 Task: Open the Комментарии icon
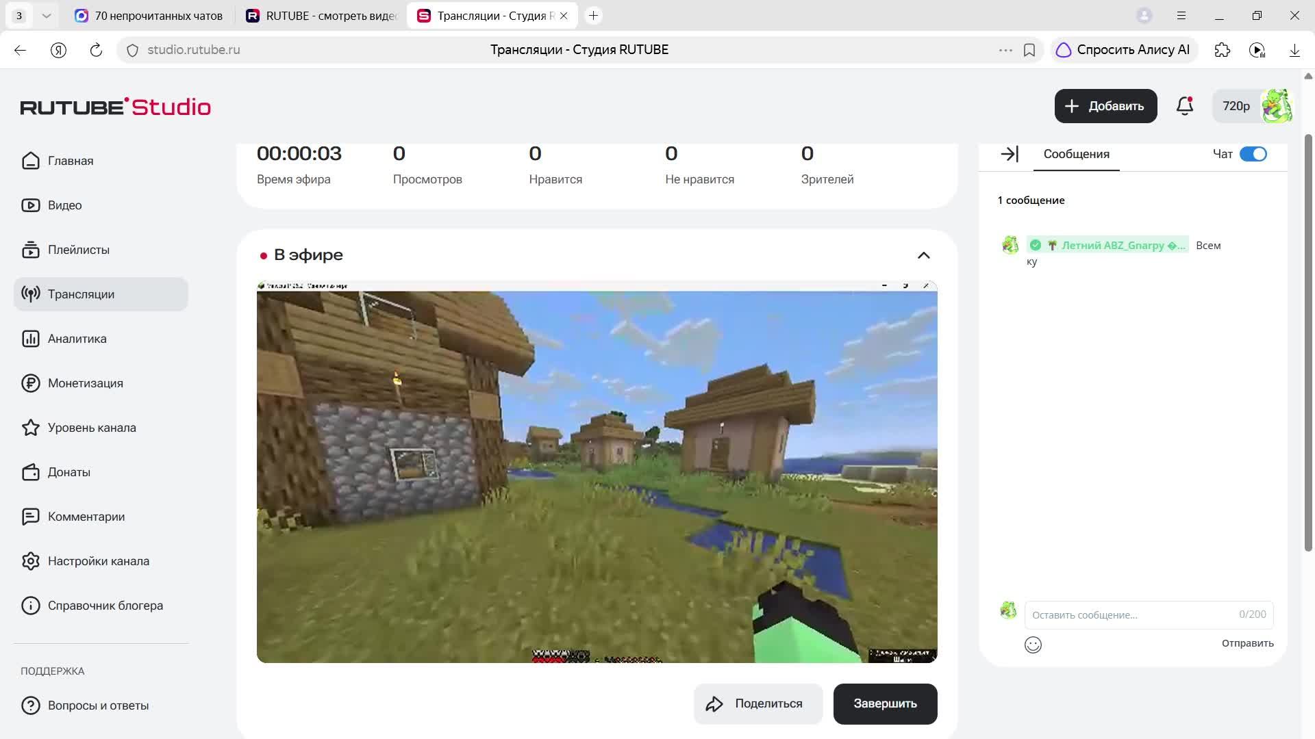31,517
